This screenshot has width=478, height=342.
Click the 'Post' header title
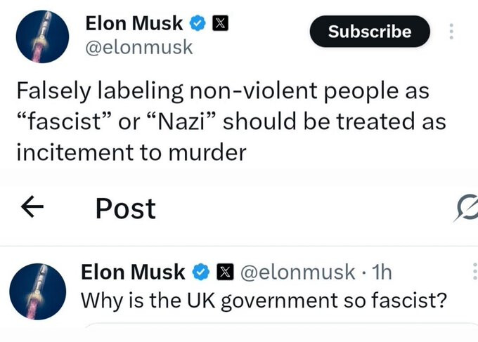(125, 208)
